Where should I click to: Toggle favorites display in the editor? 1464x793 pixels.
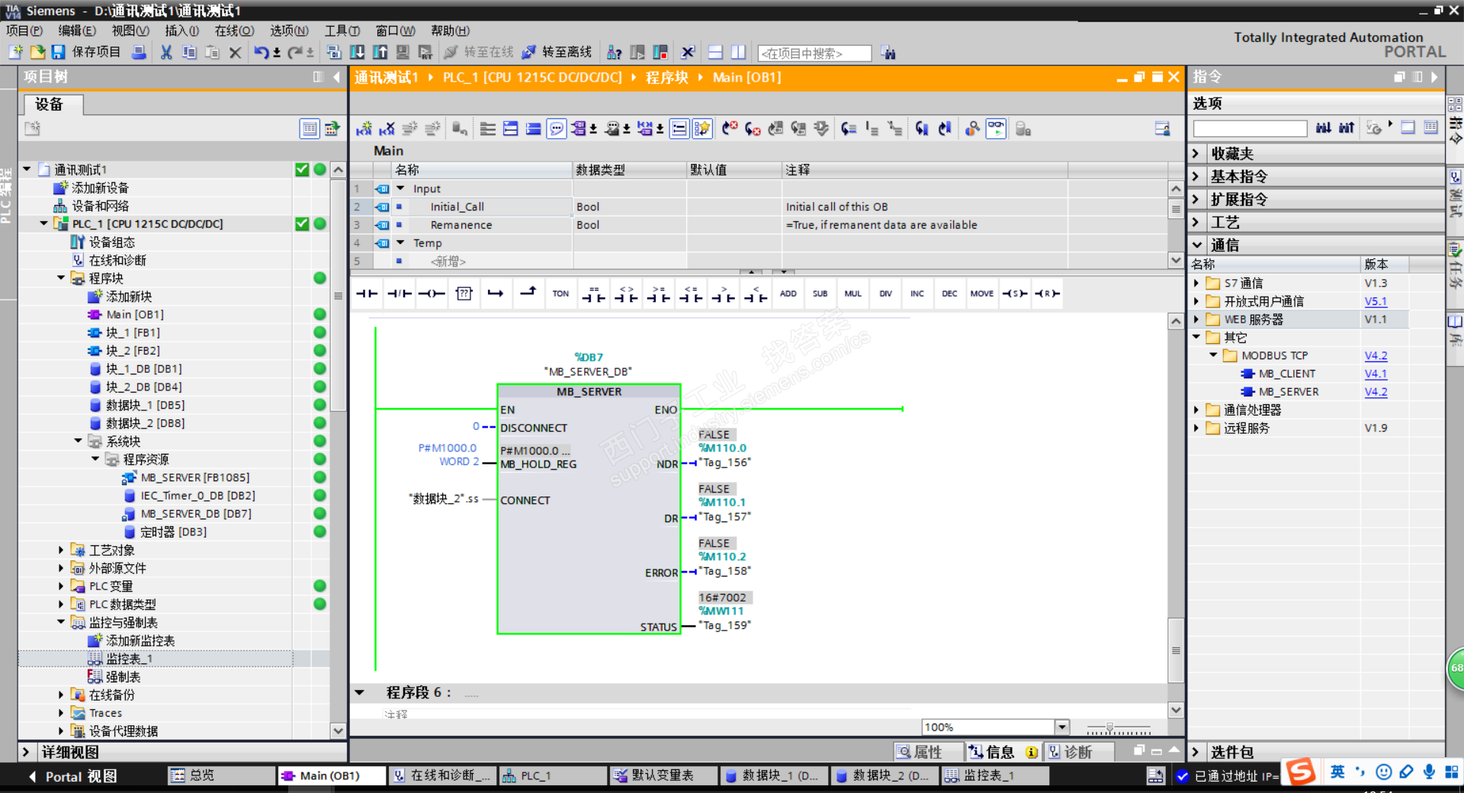pyautogui.click(x=702, y=129)
